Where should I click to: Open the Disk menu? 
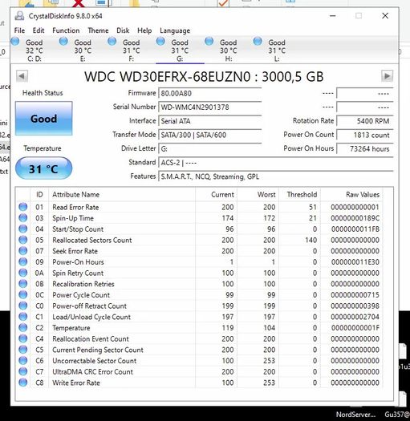123,30
